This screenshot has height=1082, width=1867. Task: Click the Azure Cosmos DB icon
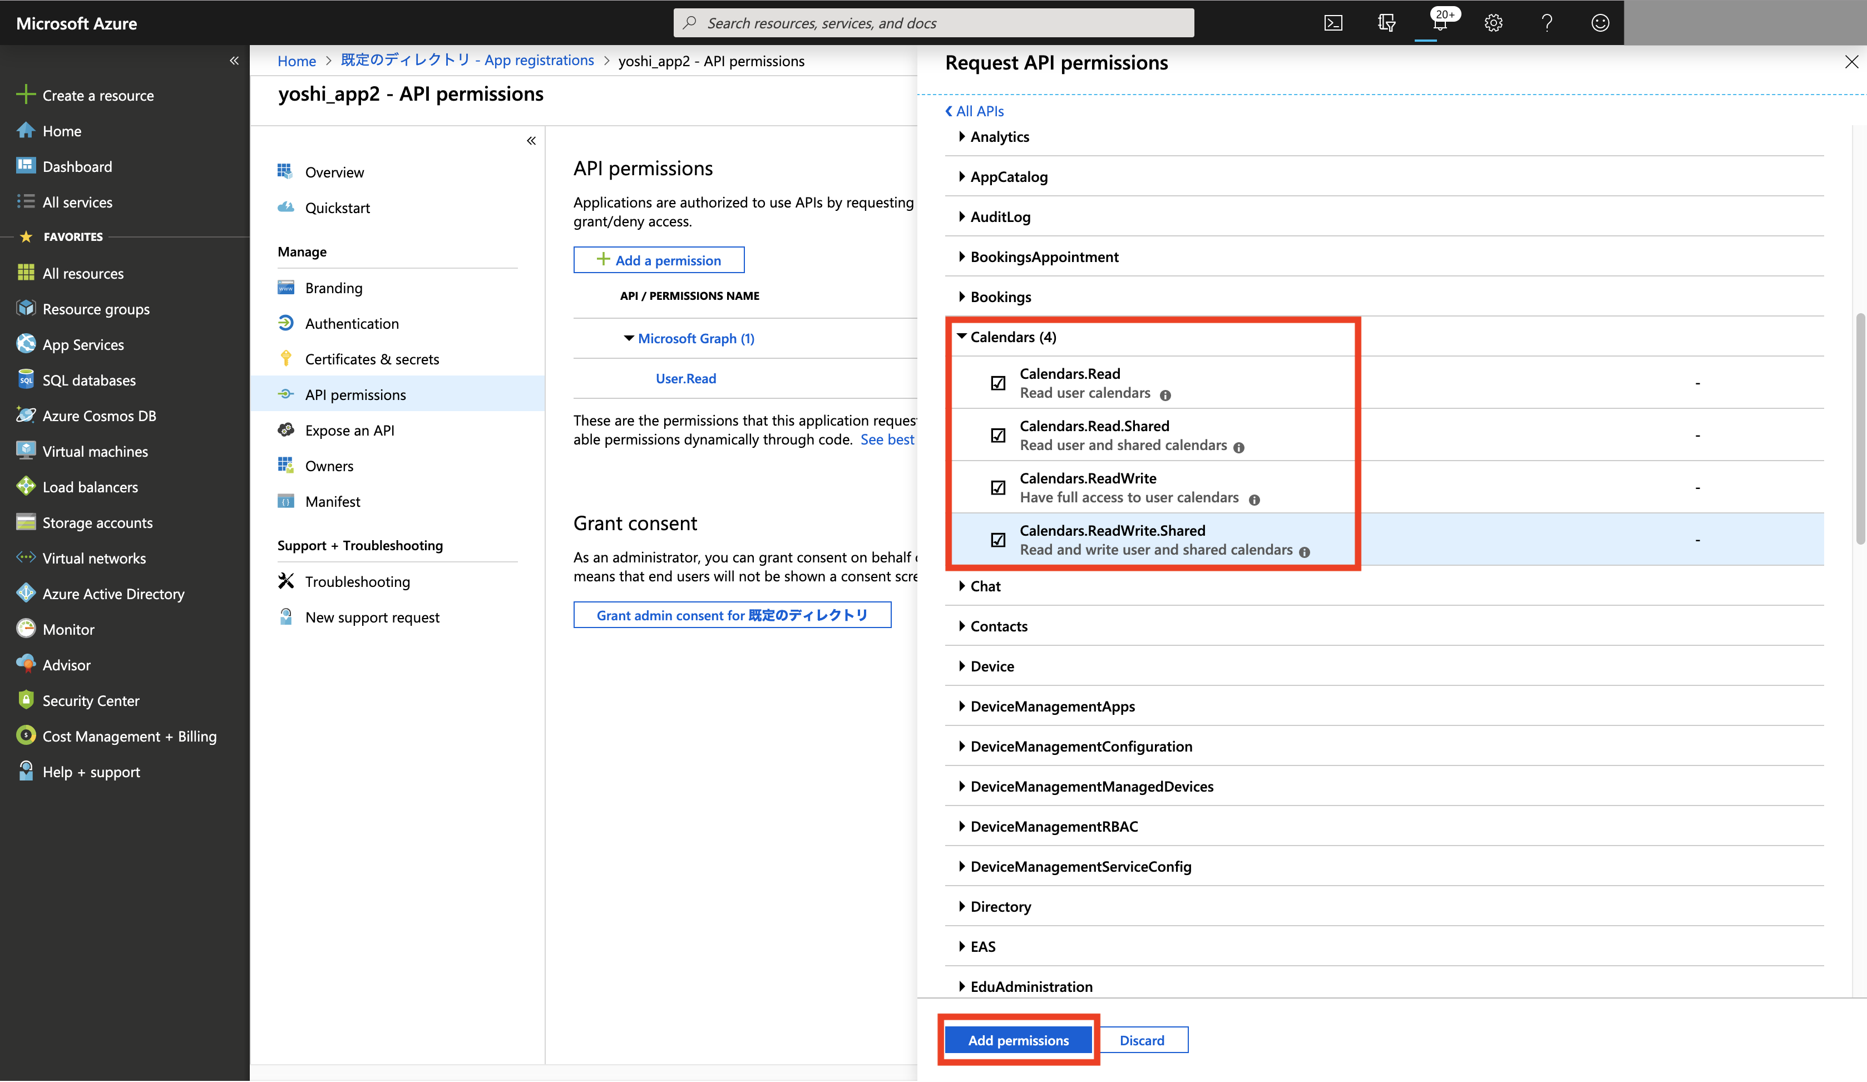pyautogui.click(x=26, y=415)
